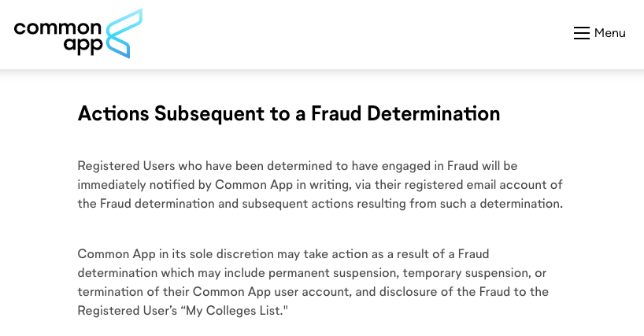Click the paragraph starting "Registered Users who"

(x=320, y=185)
